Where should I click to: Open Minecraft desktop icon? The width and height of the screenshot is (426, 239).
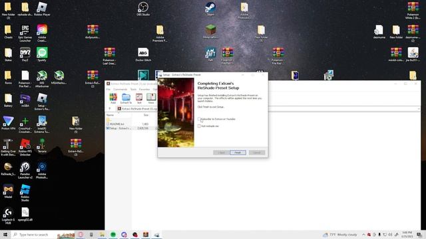[210, 31]
